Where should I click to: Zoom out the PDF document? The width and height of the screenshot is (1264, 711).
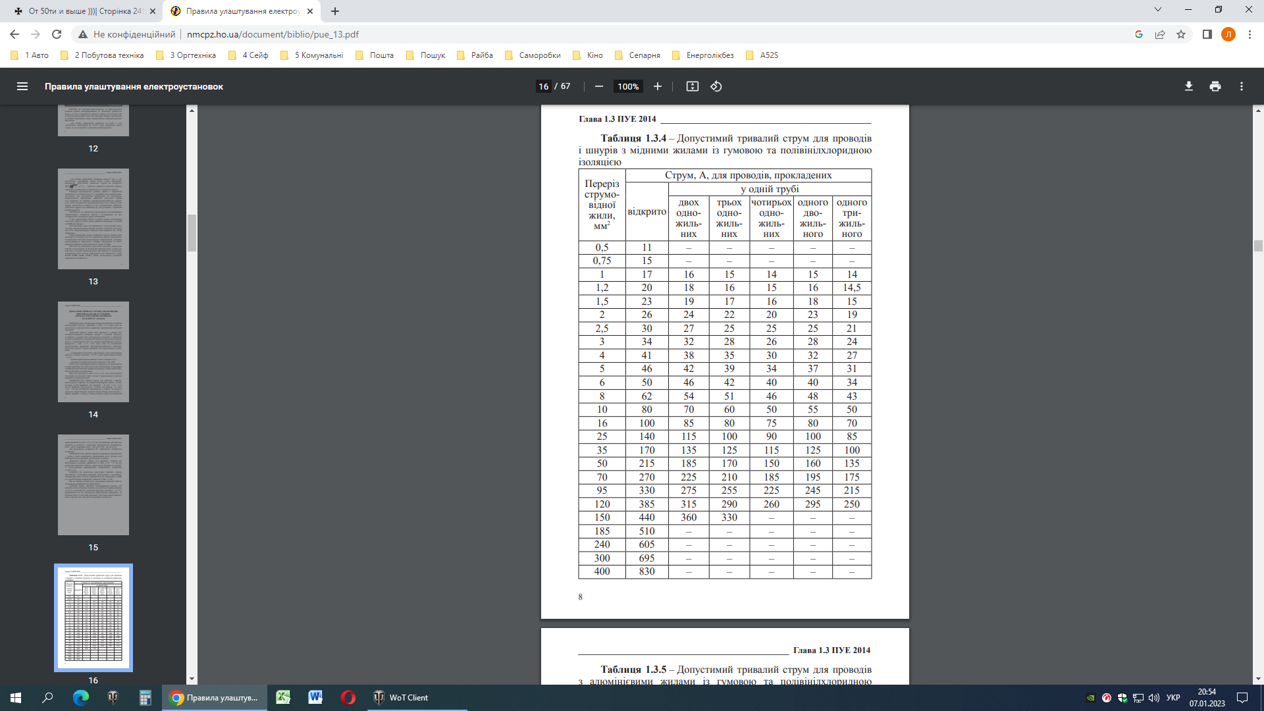coord(598,86)
